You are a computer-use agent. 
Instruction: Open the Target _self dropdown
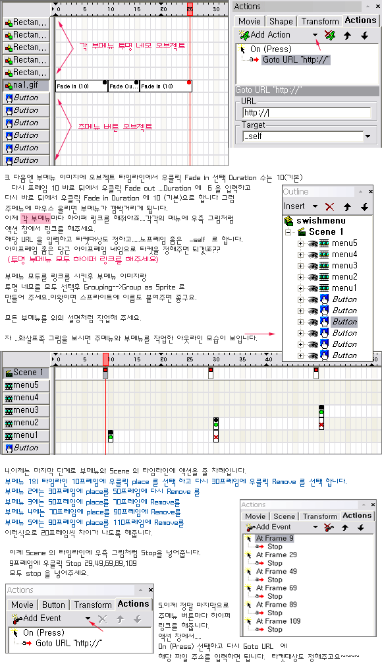coord(368,136)
